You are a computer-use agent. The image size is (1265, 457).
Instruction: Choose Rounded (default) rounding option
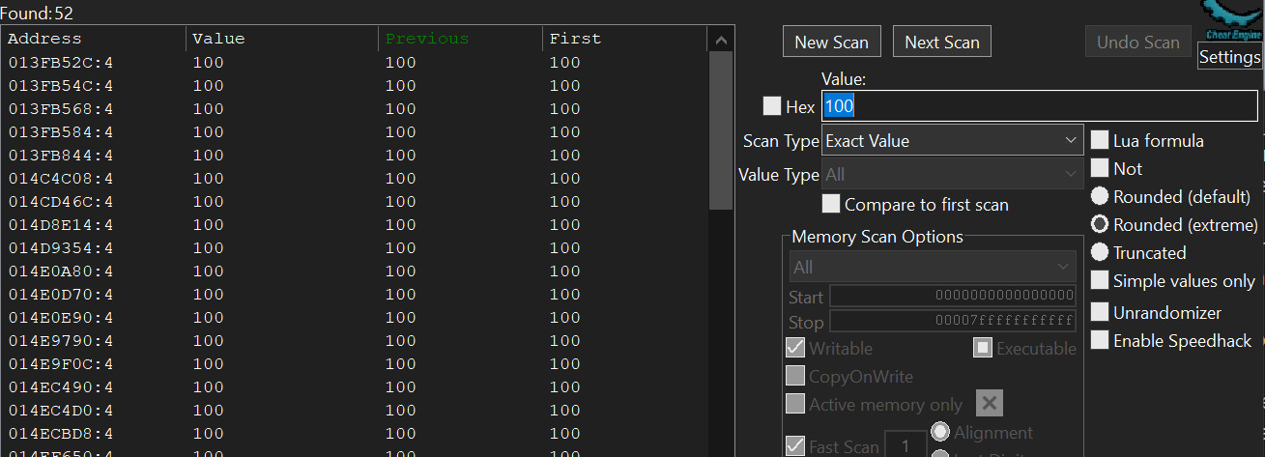click(x=1100, y=196)
